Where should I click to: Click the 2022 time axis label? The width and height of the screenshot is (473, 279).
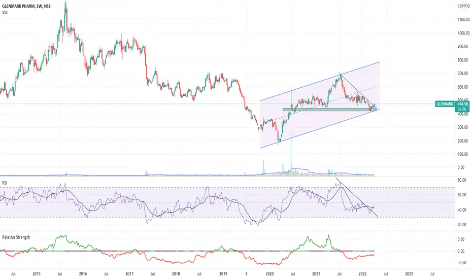pos(362,274)
